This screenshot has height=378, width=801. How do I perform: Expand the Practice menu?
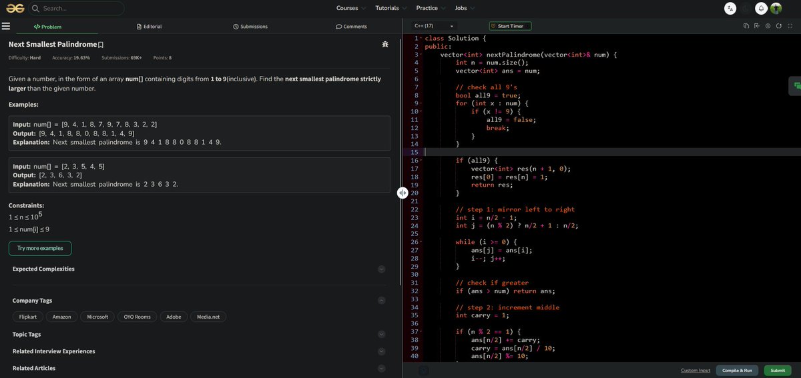[x=431, y=8]
